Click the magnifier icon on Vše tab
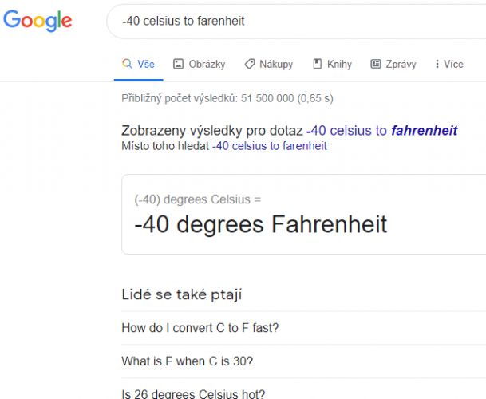 click(x=127, y=64)
